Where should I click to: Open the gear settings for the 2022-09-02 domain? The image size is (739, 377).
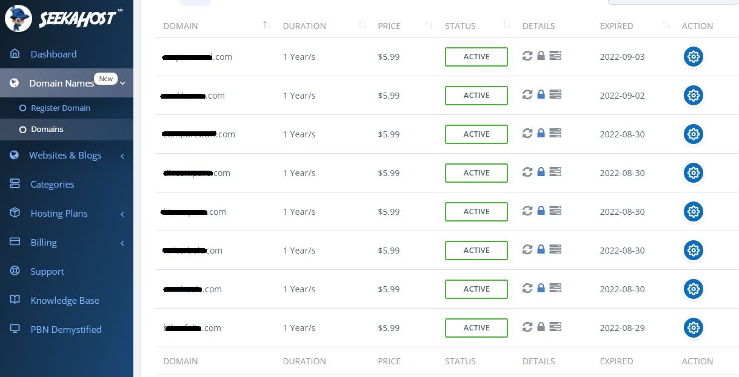(694, 96)
